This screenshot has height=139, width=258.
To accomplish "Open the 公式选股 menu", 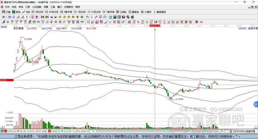I will pyautogui.click(x=37, y=7).
